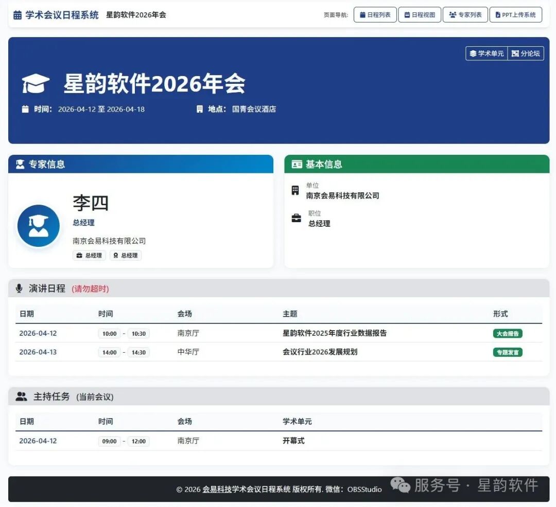Click the 12:00 time chip in 主持任务

pos(138,441)
